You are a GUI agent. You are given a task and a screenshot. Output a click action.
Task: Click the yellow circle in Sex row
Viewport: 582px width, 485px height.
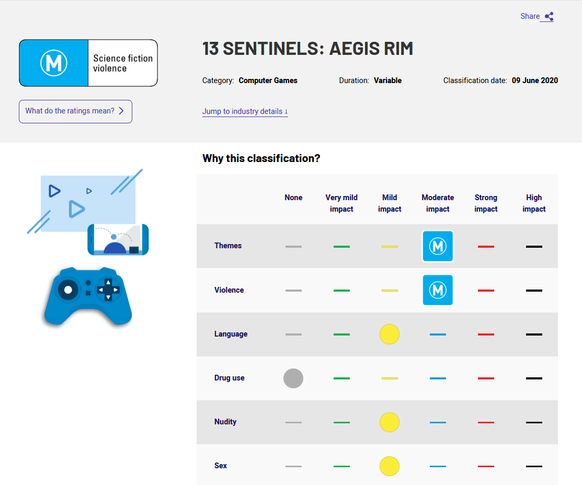tap(390, 466)
